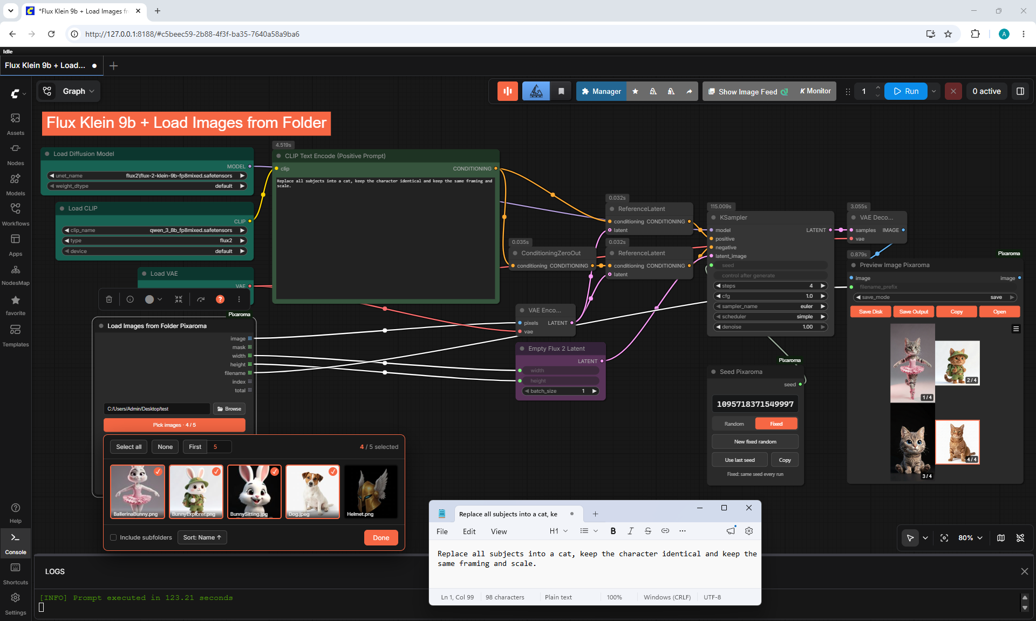Open the Workflows sidebar panel
This screenshot has width=1036, height=621.
(x=16, y=215)
